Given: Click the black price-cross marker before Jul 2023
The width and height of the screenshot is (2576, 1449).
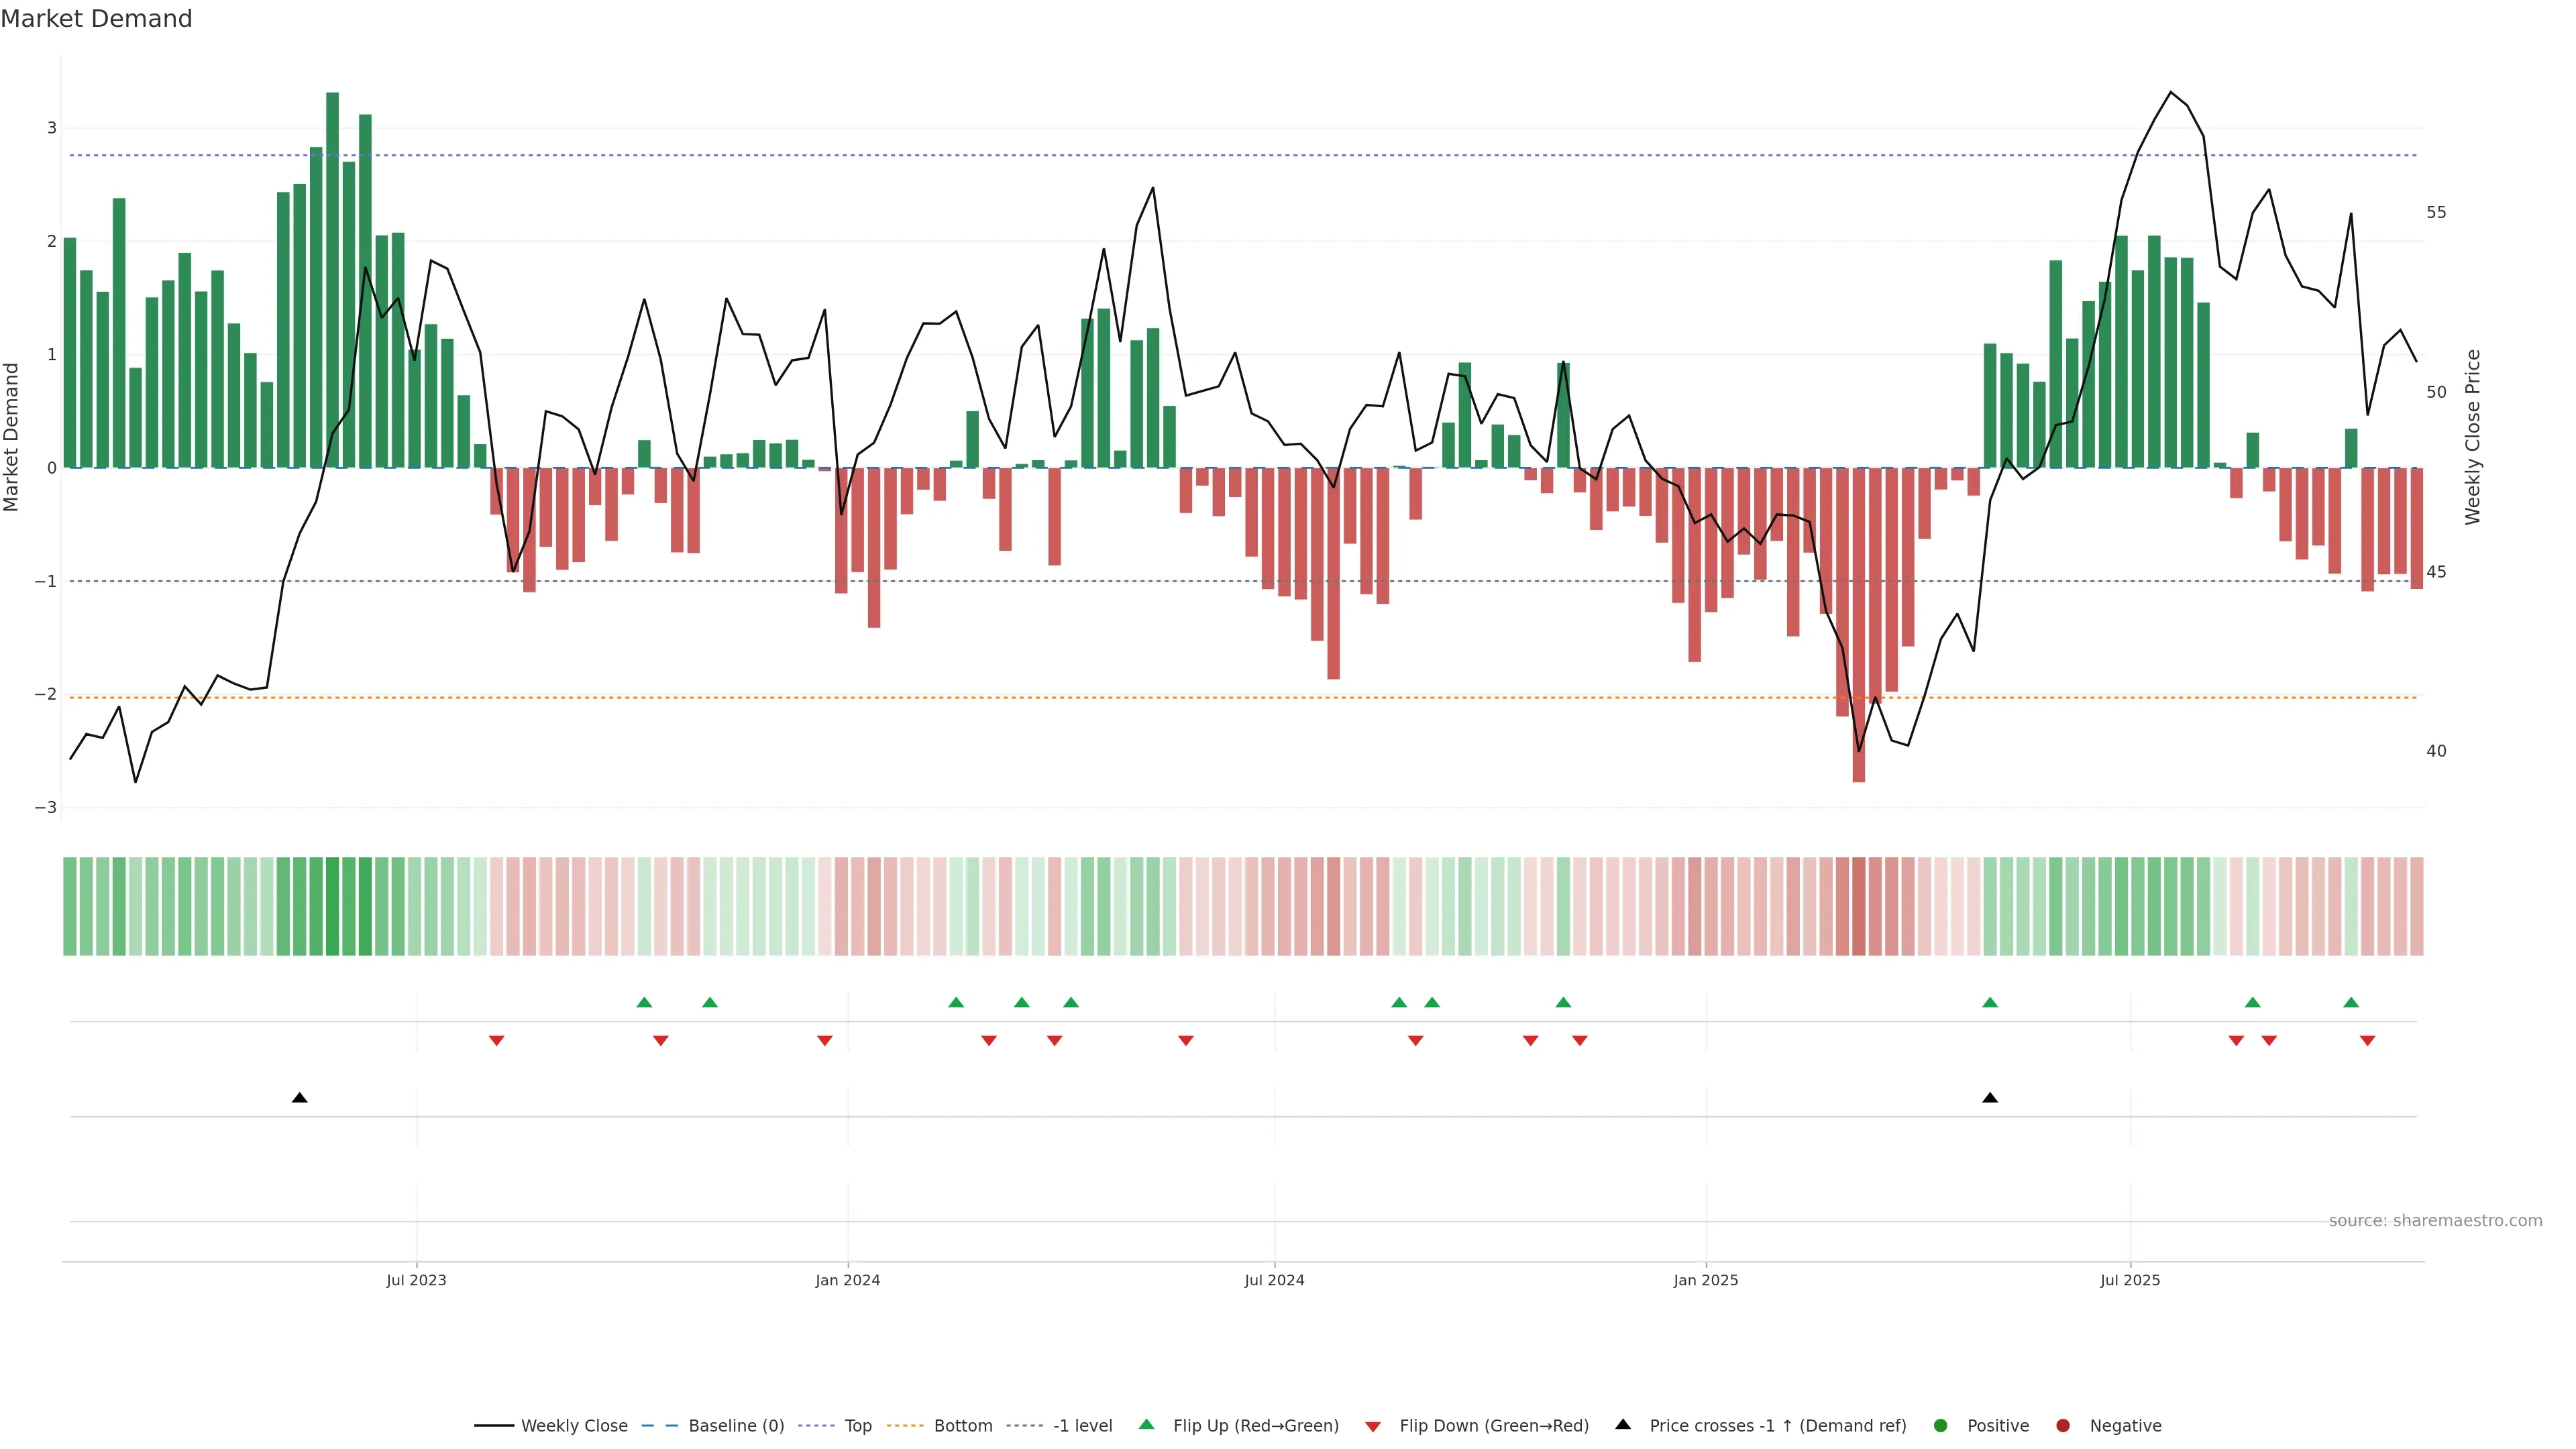Looking at the screenshot, I should (x=299, y=1098).
